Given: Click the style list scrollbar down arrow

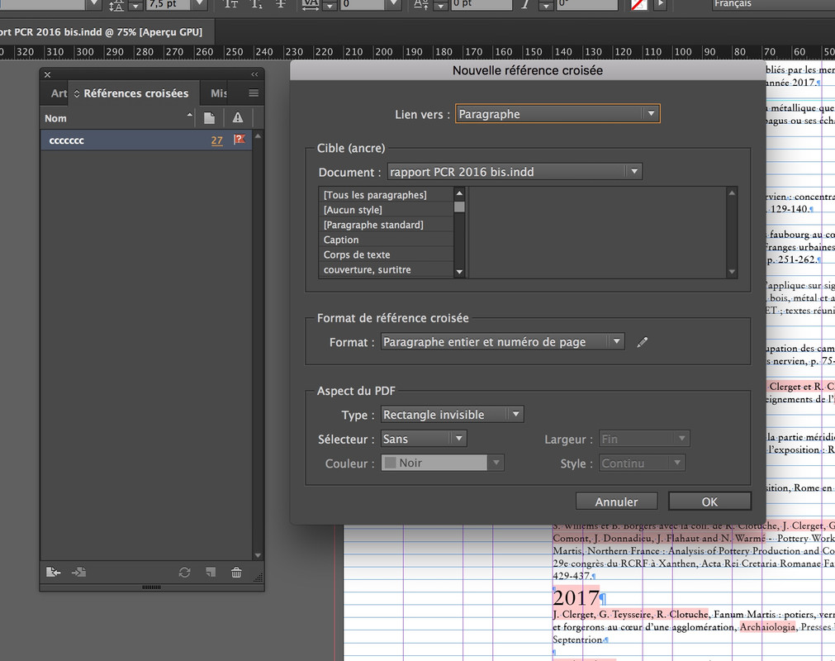Looking at the screenshot, I should click(x=459, y=272).
